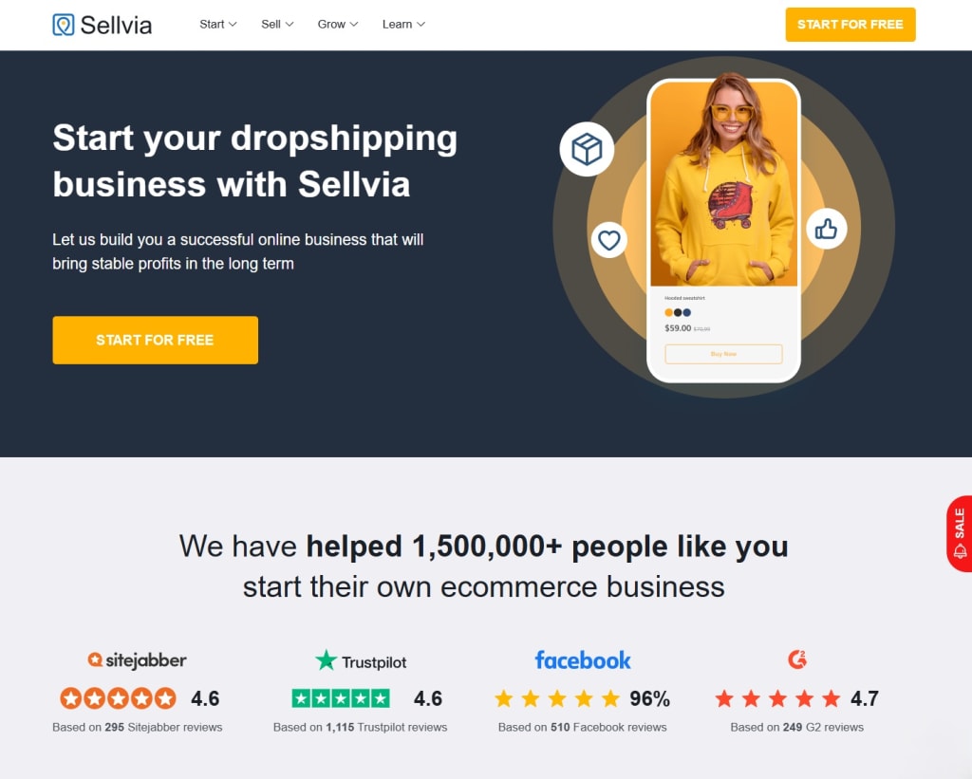The height and width of the screenshot is (779, 972).
Task: Select the navy blue color swatch
Action: pyautogui.click(x=687, y=313)
